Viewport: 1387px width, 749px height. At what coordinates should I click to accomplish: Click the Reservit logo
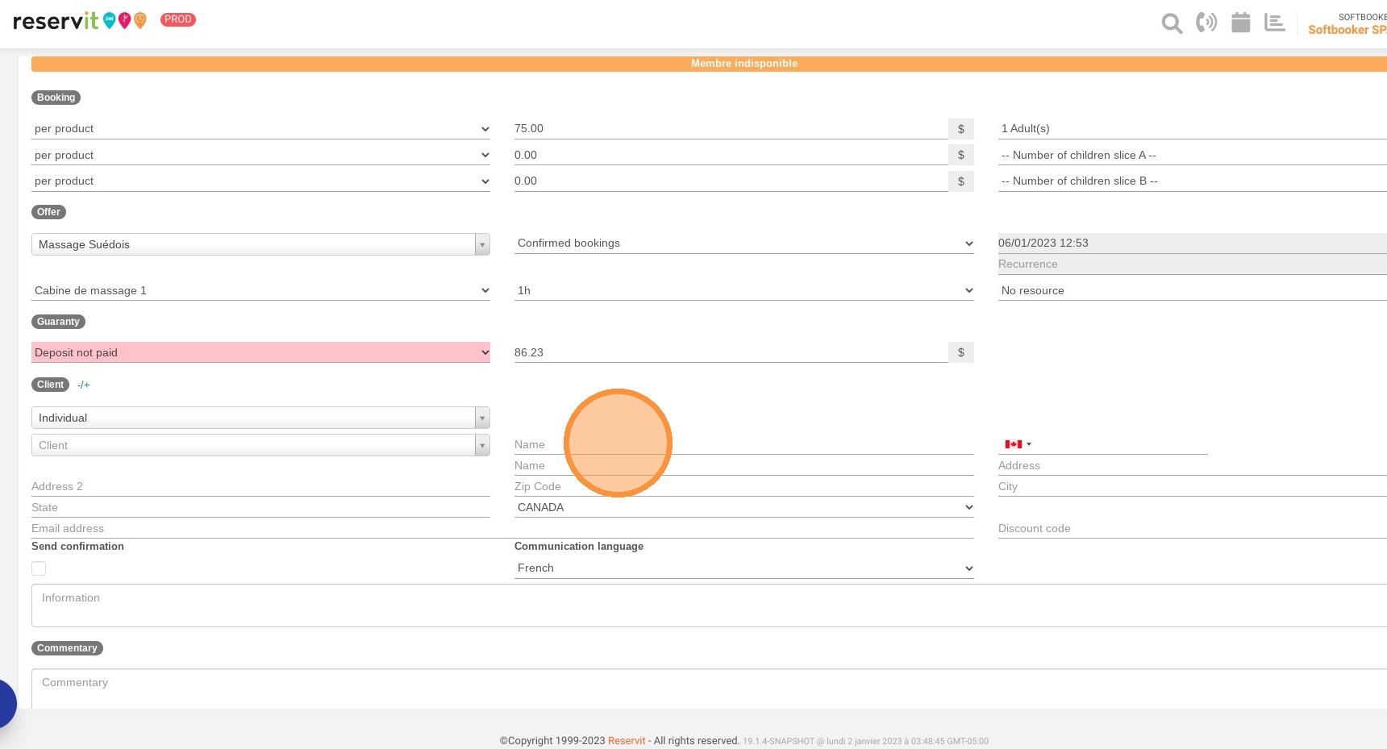80,20
